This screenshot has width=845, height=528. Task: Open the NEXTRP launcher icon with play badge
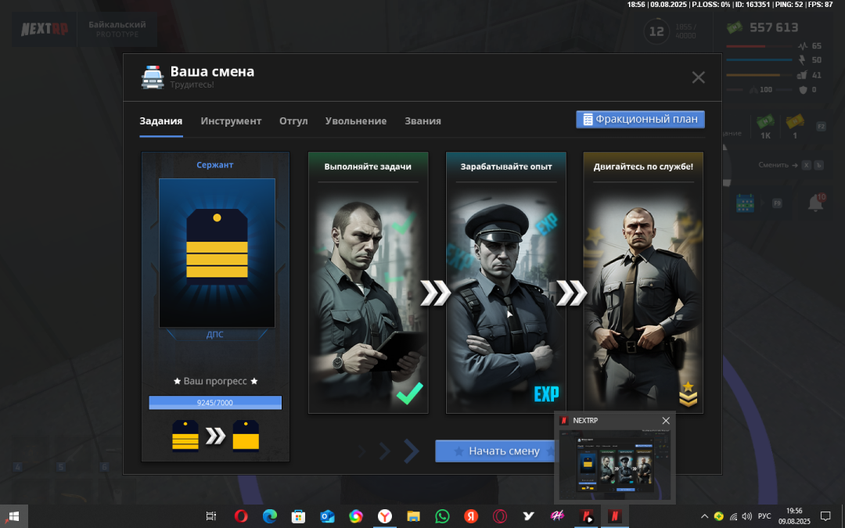coord(586,516)
